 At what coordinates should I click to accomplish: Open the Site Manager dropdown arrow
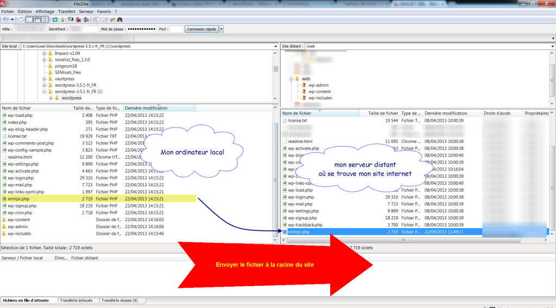(x=12, y=20)
